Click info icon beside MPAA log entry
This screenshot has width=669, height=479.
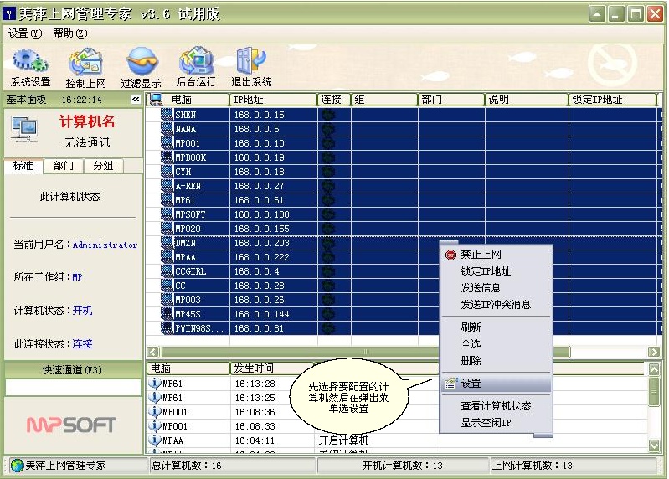pos(154,440)
